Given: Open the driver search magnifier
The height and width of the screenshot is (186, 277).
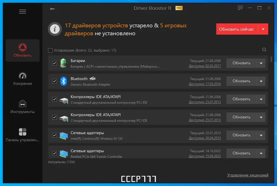Looking at the screenshot, I should coord(264,50).
